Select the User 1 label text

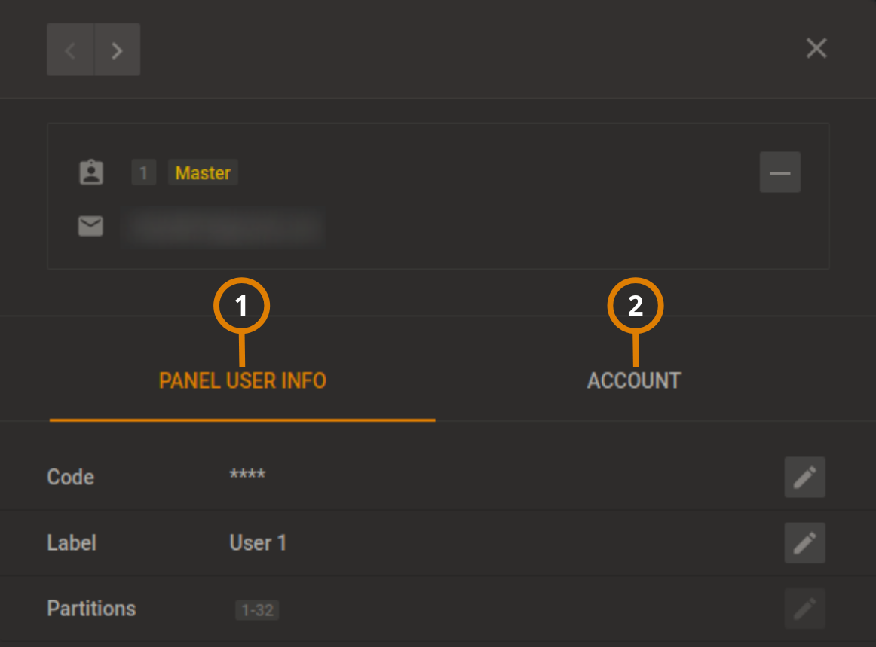pyautogui.click(x=258, y=542)
